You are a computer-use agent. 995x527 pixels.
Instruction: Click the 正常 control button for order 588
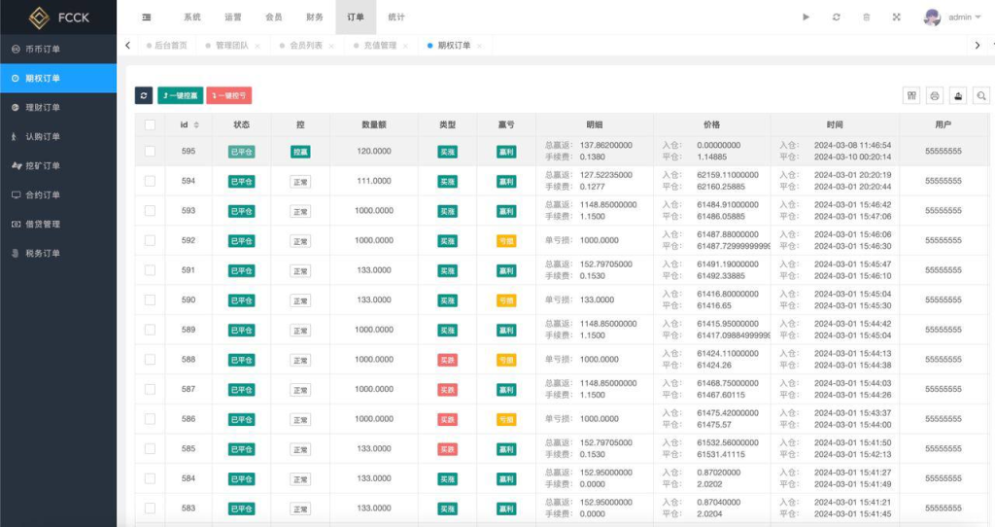click(300, 360)
